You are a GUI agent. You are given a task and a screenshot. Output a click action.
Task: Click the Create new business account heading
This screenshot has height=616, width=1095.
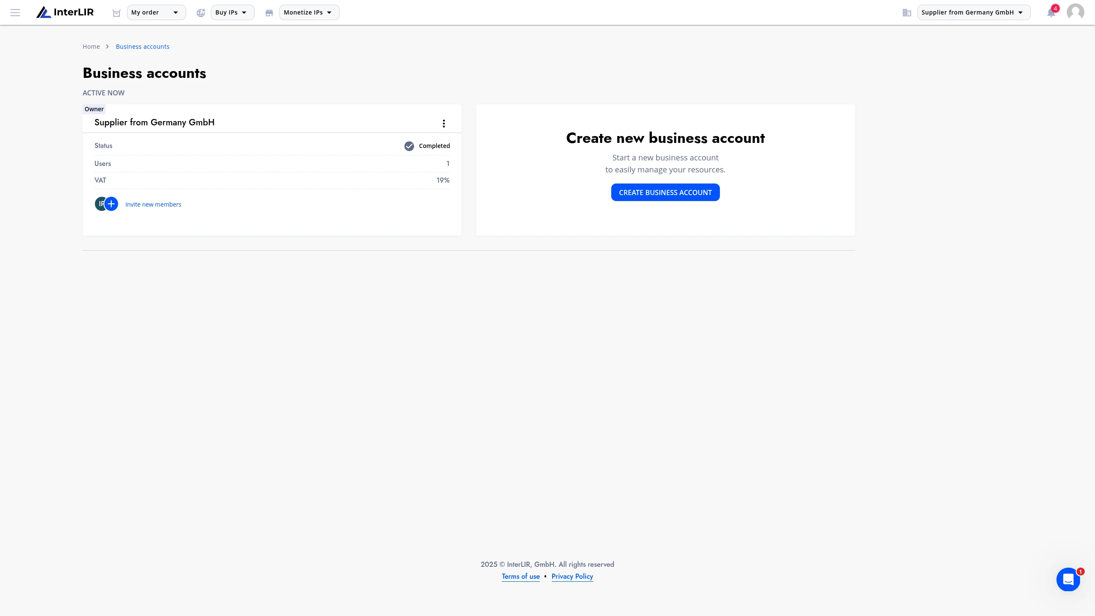[666, 138]
